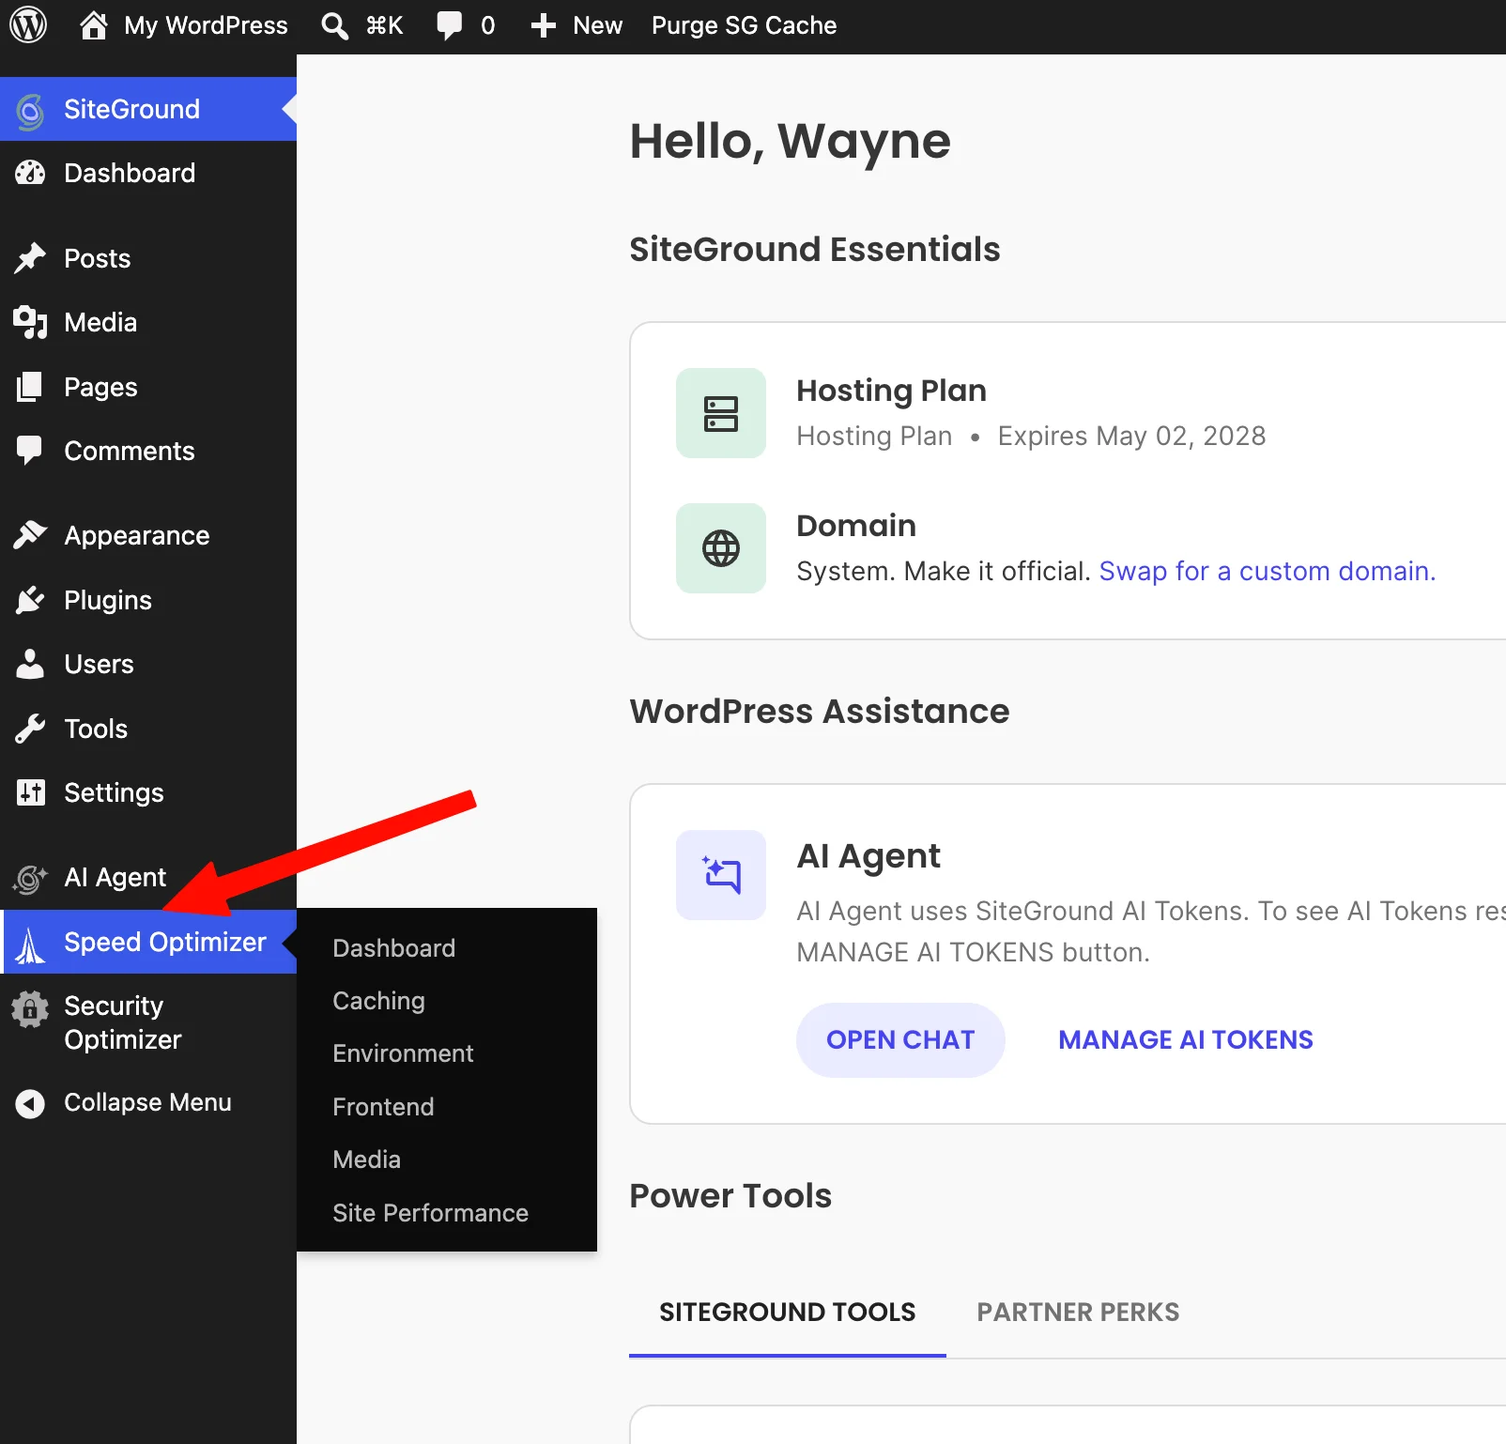Click the New text in the admin bar
Screen dimensions: 1506x1444
click(598, 25)
